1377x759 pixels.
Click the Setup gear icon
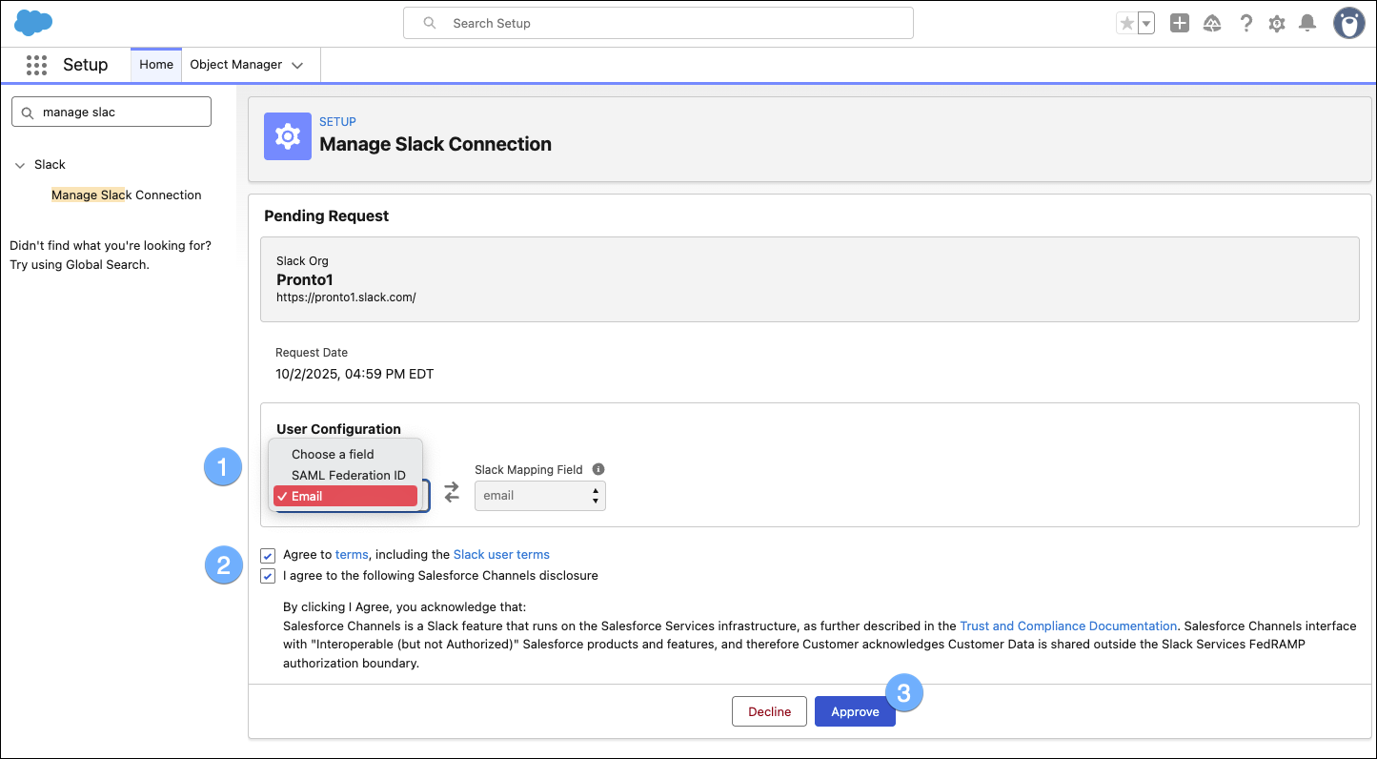[1276, 23]
